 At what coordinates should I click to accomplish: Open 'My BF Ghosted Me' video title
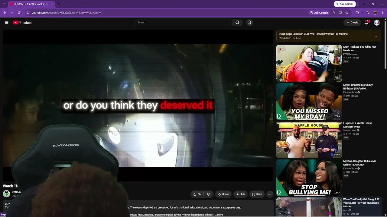point(358,87)
